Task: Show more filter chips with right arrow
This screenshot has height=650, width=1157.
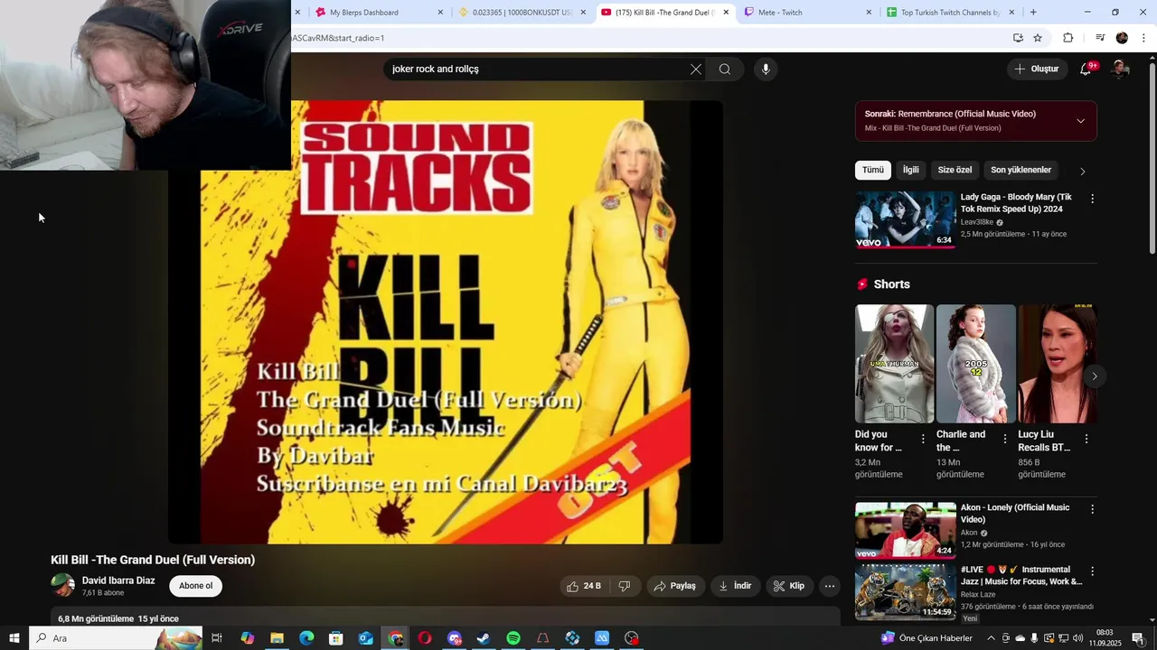Action: (1082, 171)
